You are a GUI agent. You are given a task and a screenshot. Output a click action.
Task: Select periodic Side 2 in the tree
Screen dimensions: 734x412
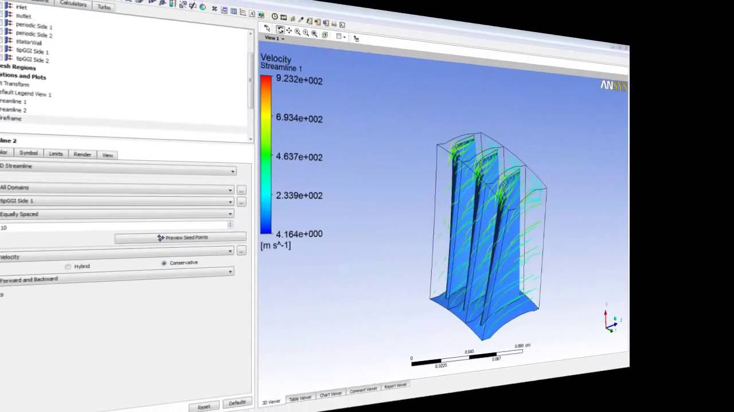(34, 34)
